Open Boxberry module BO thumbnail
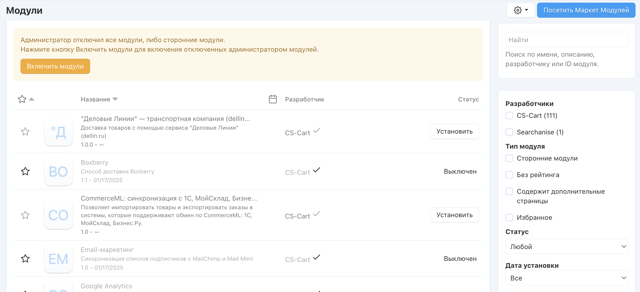The width and height of the screenshot is (640, 292). pos(58,172)
